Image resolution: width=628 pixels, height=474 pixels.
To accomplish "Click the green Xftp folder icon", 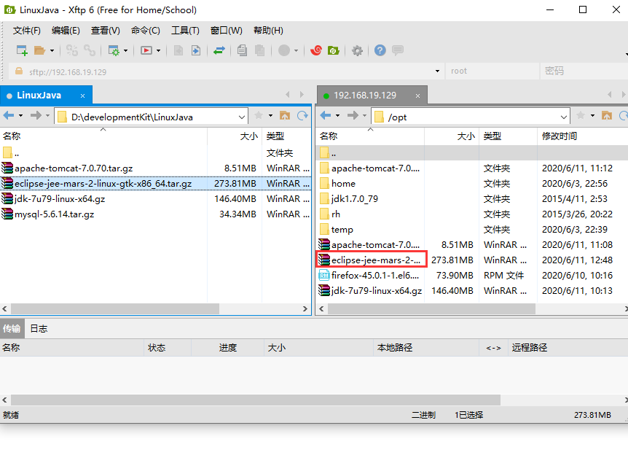I will point(334,50).
